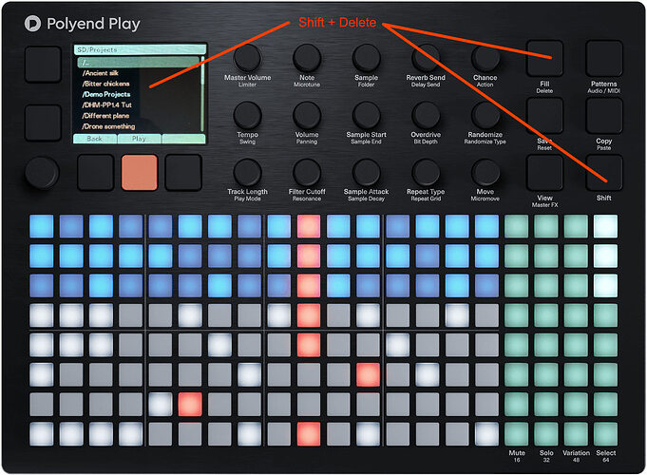This screenshot has height=475, width=647.
Task: Tap the Copy / Paste button
Action: point(604,116)
